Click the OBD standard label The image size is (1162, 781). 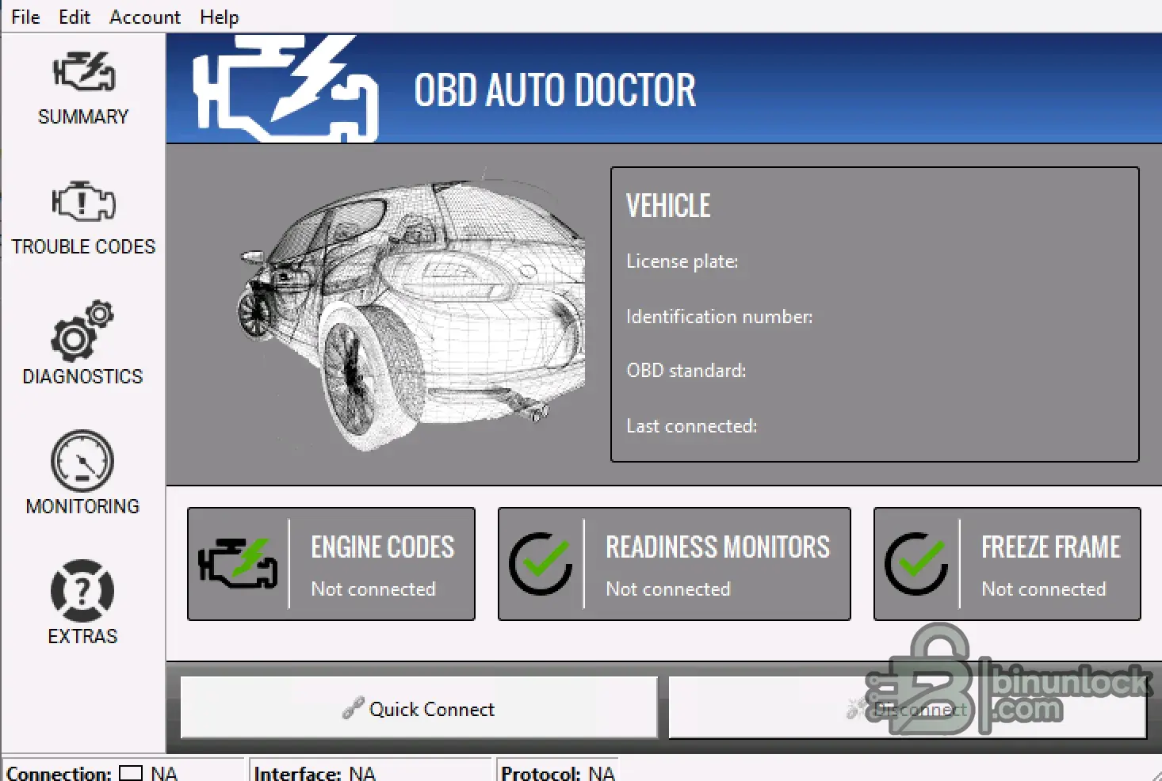686,371
